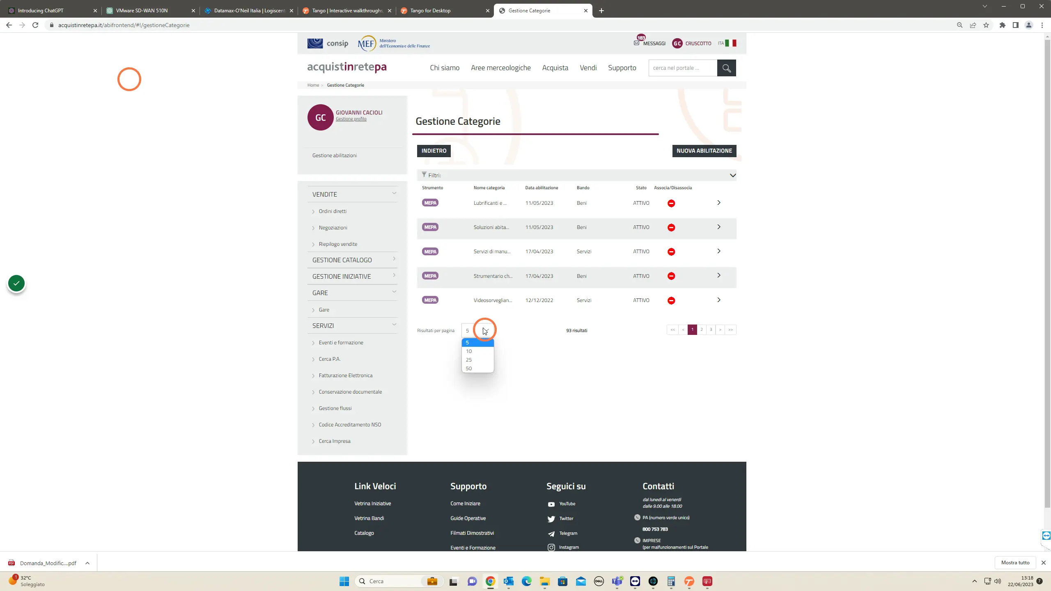The image size is (1051, 591).
Task: Jump to last page with >> button
Action: 730,330
